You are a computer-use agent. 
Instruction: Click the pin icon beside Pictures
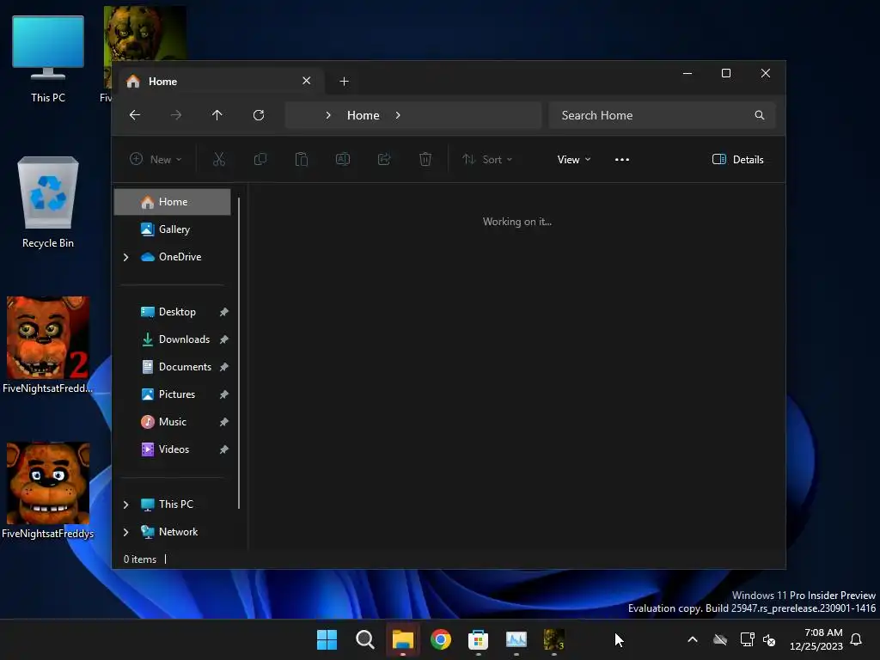click(224, 394)
